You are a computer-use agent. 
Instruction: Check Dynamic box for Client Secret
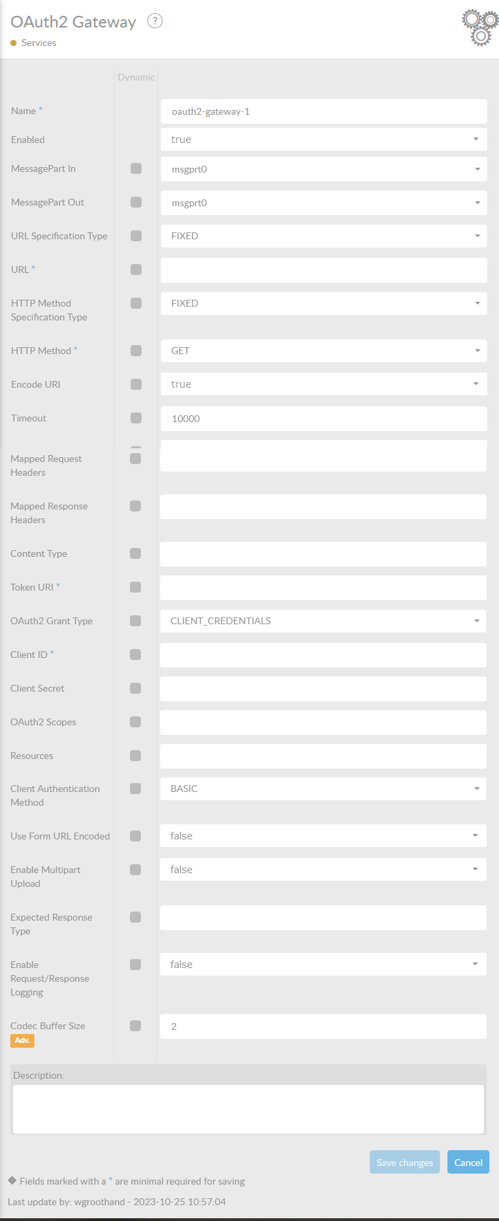coord(135,688)
